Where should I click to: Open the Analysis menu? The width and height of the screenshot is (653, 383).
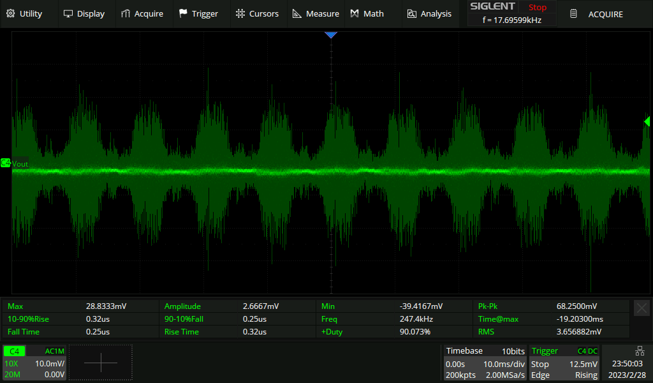[x=429, y=14]
